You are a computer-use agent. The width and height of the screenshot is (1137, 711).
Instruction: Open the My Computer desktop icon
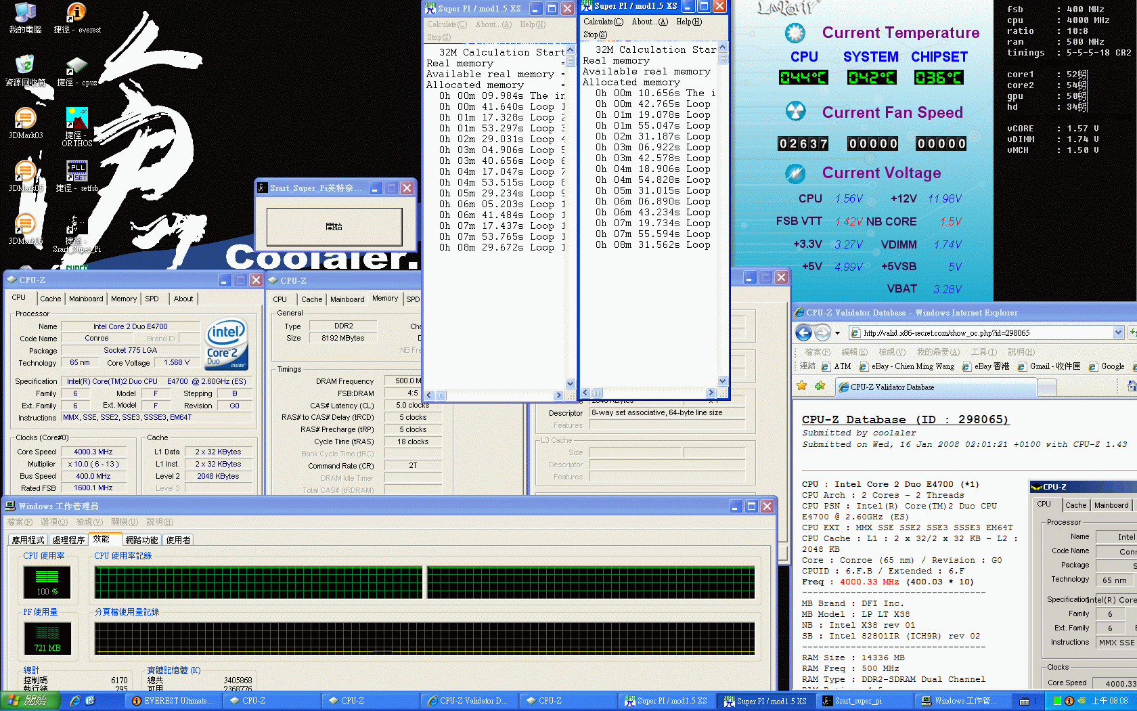coord(25,18)
